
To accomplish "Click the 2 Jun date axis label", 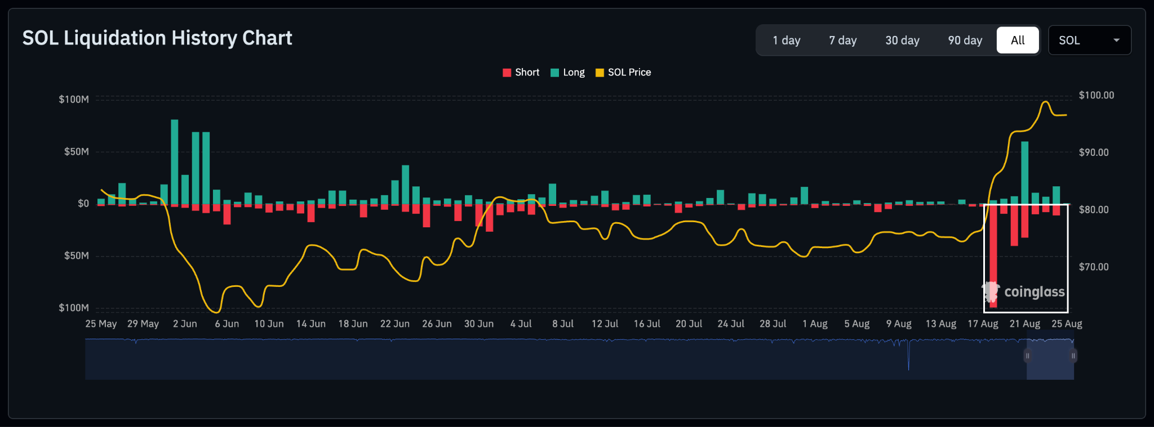I will click(185, 324).
